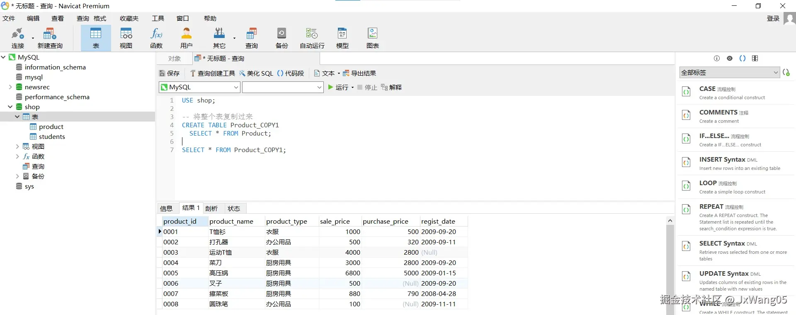The width and height of the screenshot is (796, 315).
Task: Click the 停止 (Stop) button
Action: tap(367, 87)
